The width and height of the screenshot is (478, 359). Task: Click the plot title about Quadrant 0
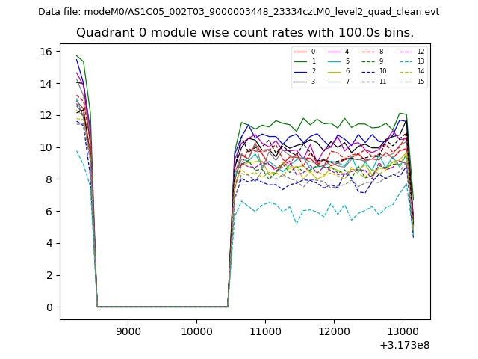point(244,33)
